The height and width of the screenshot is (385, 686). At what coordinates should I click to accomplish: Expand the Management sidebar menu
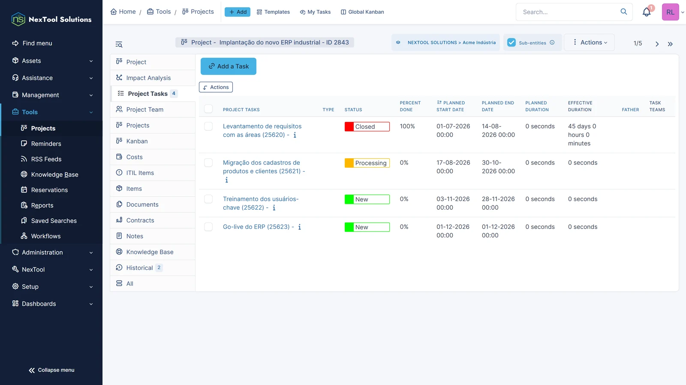pos(51,95)
